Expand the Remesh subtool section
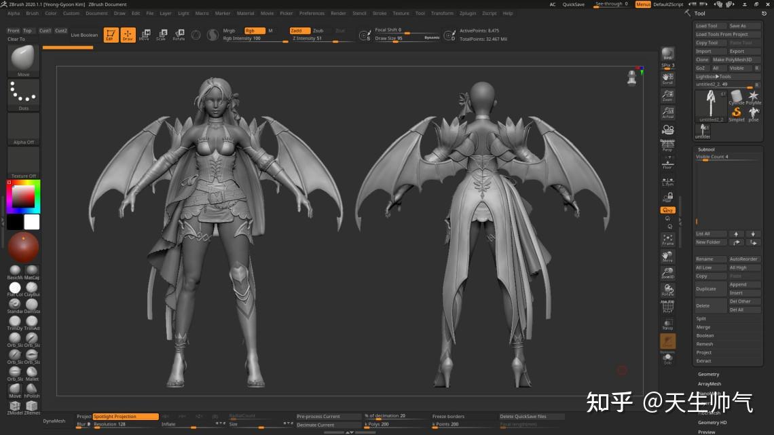 pos(704,344)
